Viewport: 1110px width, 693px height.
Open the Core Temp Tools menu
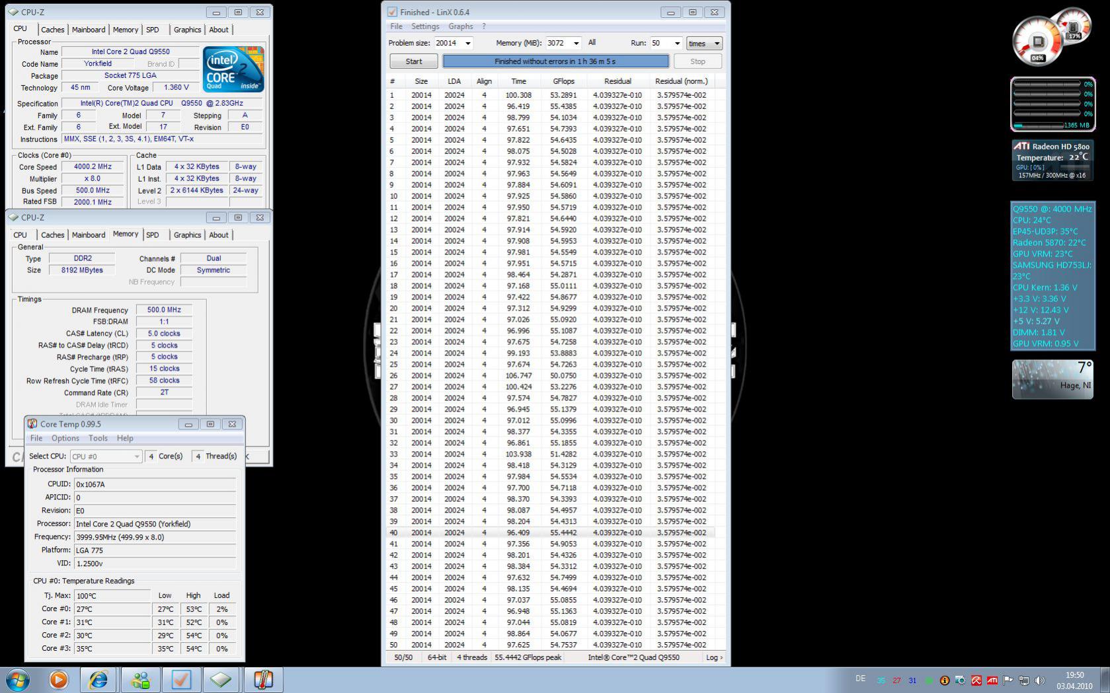[x=98, y=438]
